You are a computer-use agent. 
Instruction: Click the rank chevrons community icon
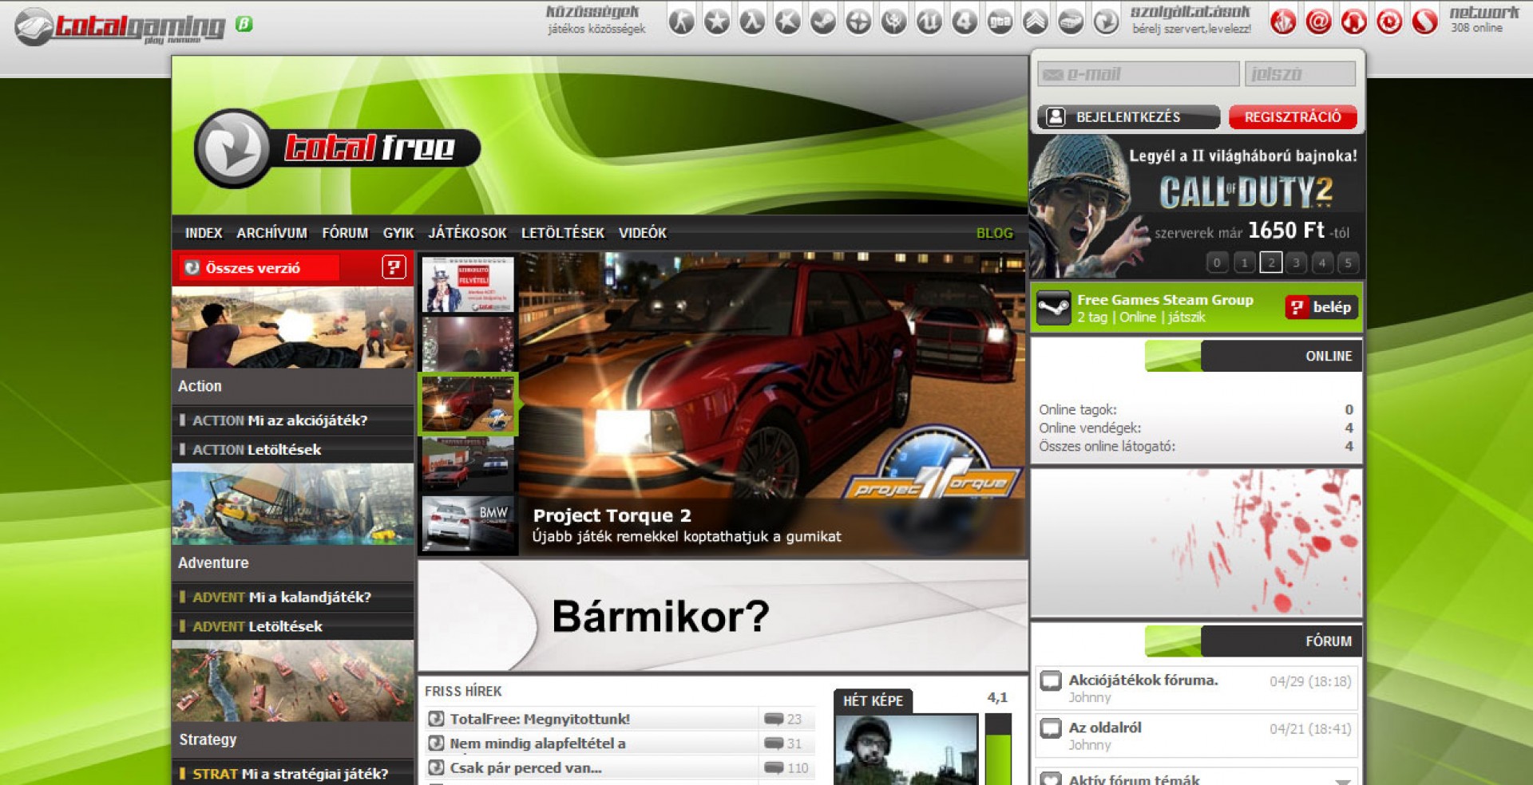1036,22
